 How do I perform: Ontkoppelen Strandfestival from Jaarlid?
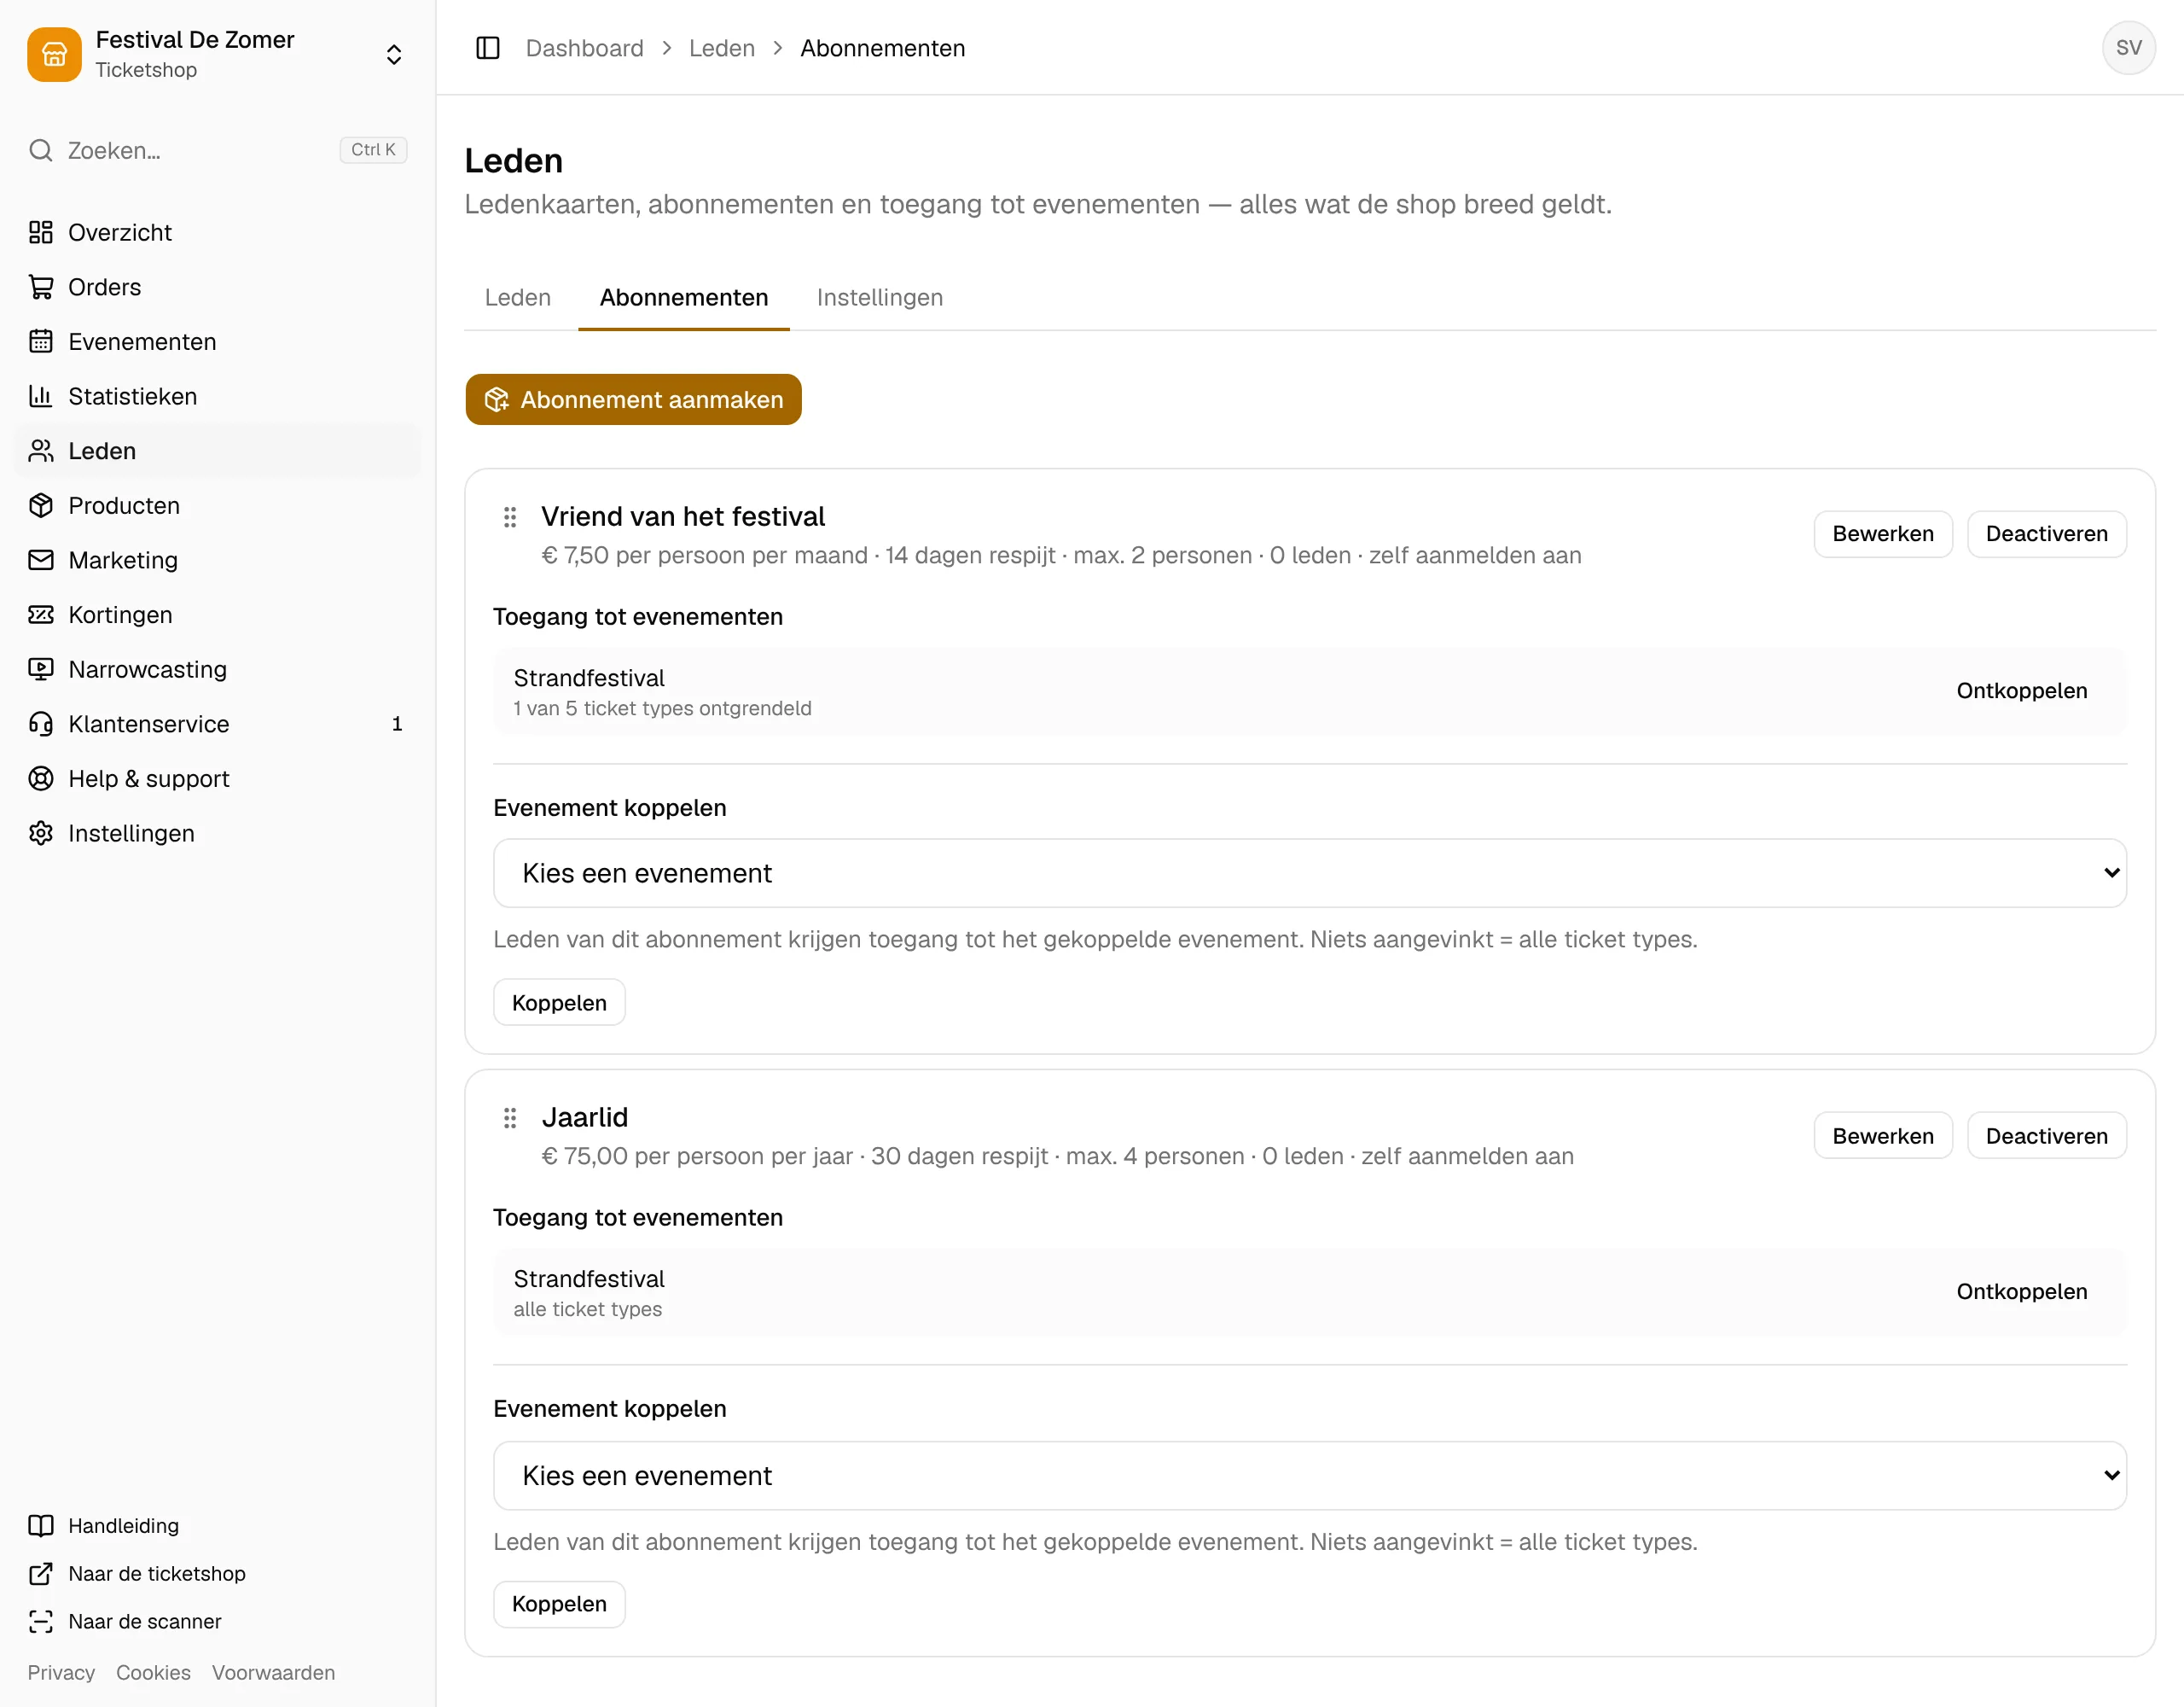pos(2022,1291)
